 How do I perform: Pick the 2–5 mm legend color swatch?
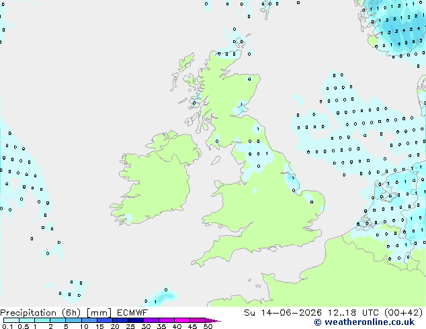click(58, 320)
